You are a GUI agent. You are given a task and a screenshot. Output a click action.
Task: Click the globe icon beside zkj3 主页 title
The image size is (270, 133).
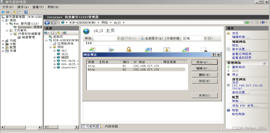(86, 31)
